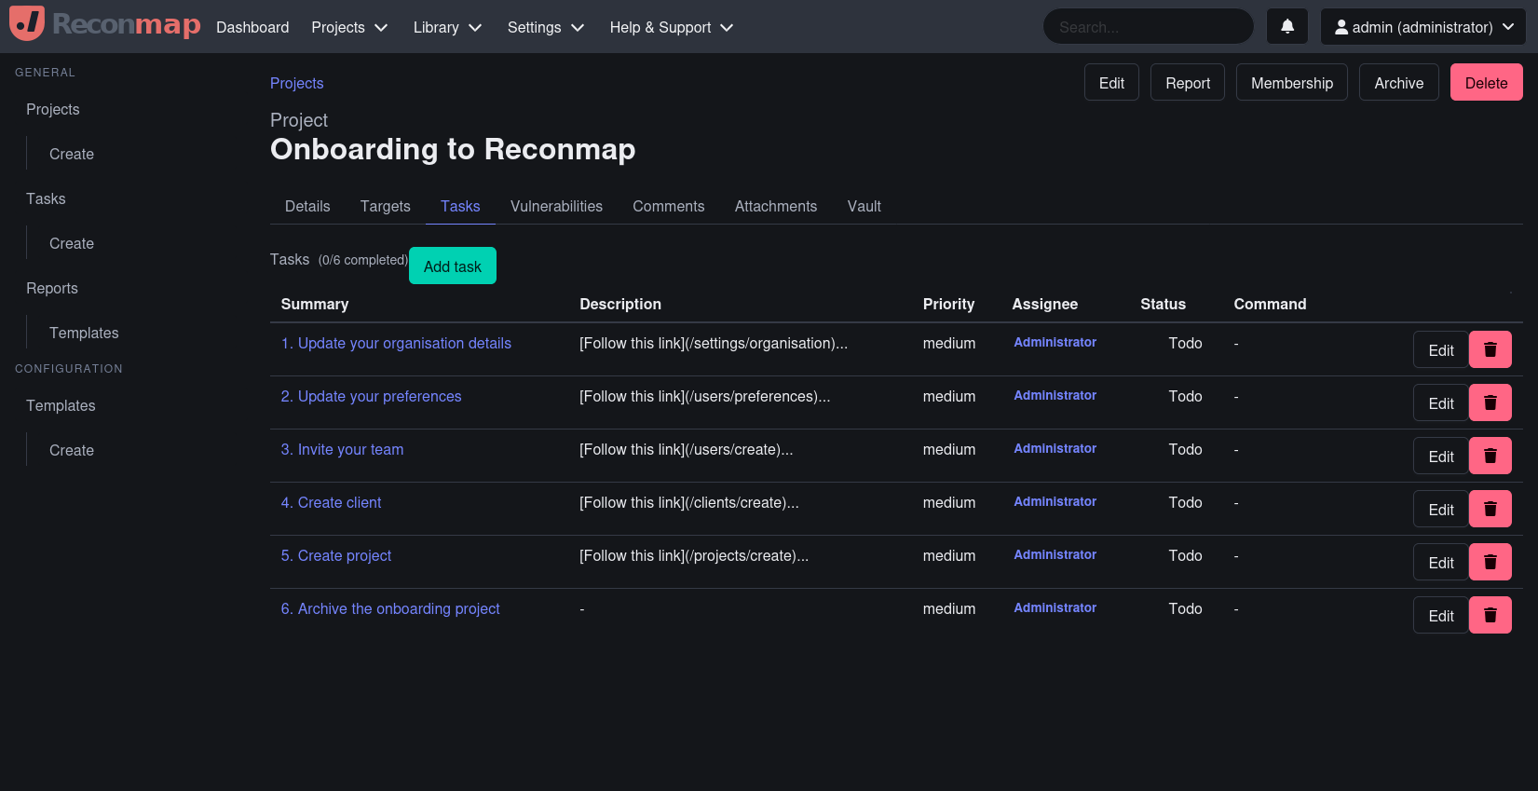Open task 5. Create project
Viewport: 1538px width, 791px height.
[x=336, y=555]
